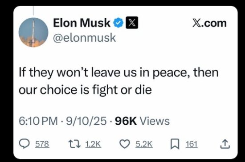Open the 96K Views analytics
The width and height of the screenshot is (245, 162).
[x=142, y=121]
